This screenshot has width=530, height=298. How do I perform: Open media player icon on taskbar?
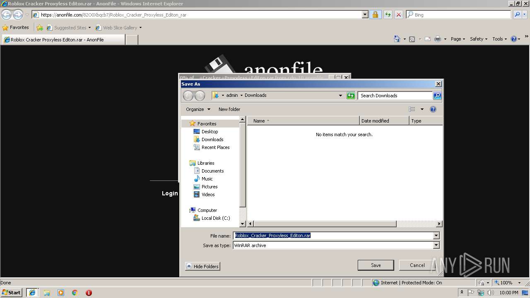coord(61,293)
